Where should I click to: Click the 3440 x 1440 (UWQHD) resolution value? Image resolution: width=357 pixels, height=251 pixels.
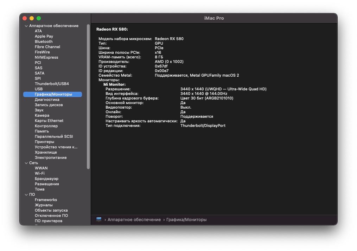223,89
